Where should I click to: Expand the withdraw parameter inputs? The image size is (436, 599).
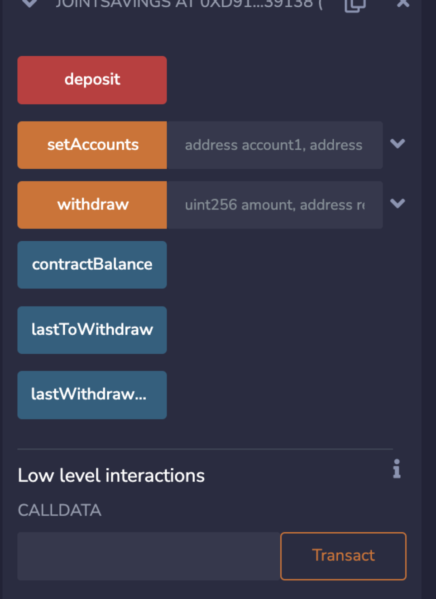(x=398, y=204)
